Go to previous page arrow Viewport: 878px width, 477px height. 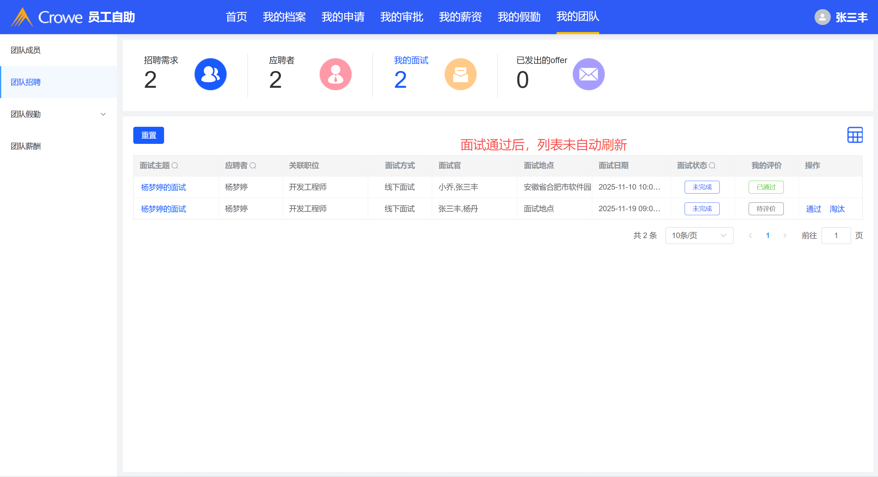coord(750,235)
